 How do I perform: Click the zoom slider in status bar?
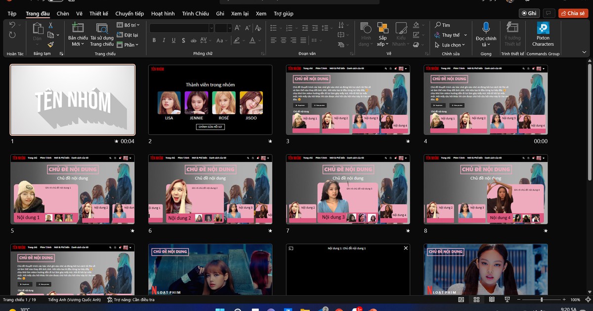click(542, 300)
